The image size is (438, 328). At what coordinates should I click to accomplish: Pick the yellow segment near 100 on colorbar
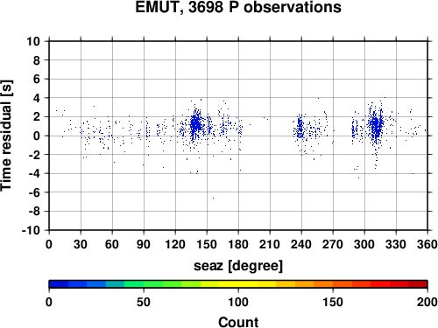(x=238, y=284)
